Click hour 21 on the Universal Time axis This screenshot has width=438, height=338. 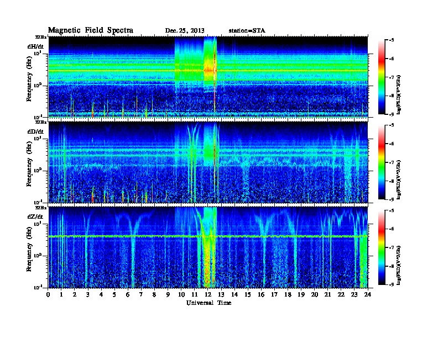327,294
